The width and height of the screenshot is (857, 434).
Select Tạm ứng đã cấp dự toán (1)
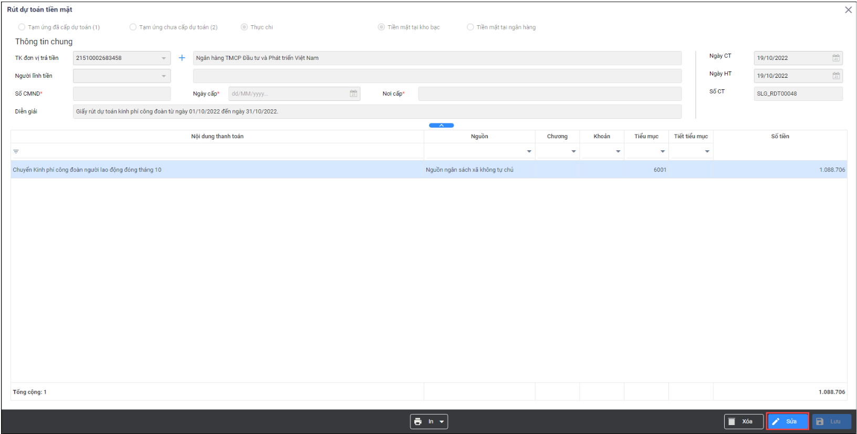point(59,27)
